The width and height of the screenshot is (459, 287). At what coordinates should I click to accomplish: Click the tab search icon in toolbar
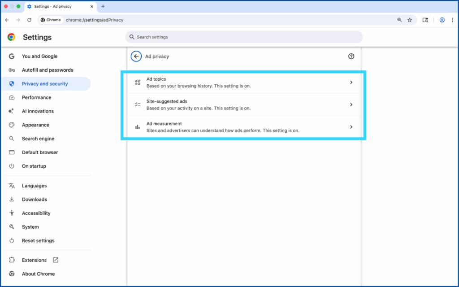pos(425,20)
